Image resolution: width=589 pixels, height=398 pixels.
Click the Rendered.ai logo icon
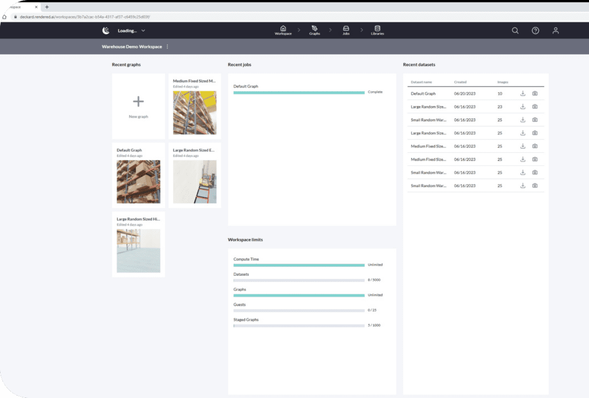(106, 30)
